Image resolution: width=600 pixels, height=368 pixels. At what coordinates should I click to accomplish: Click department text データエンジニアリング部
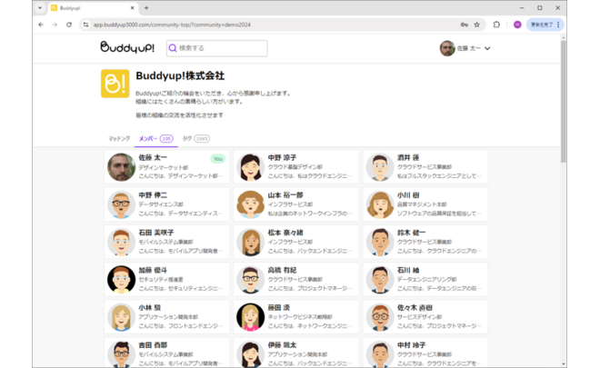click(x=426, y=279)
